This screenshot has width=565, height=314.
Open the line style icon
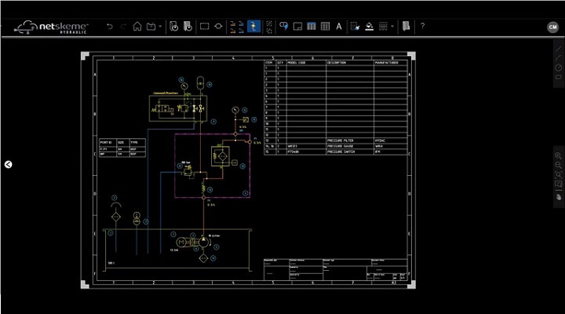pyautogui.click(x=383, y=27)
